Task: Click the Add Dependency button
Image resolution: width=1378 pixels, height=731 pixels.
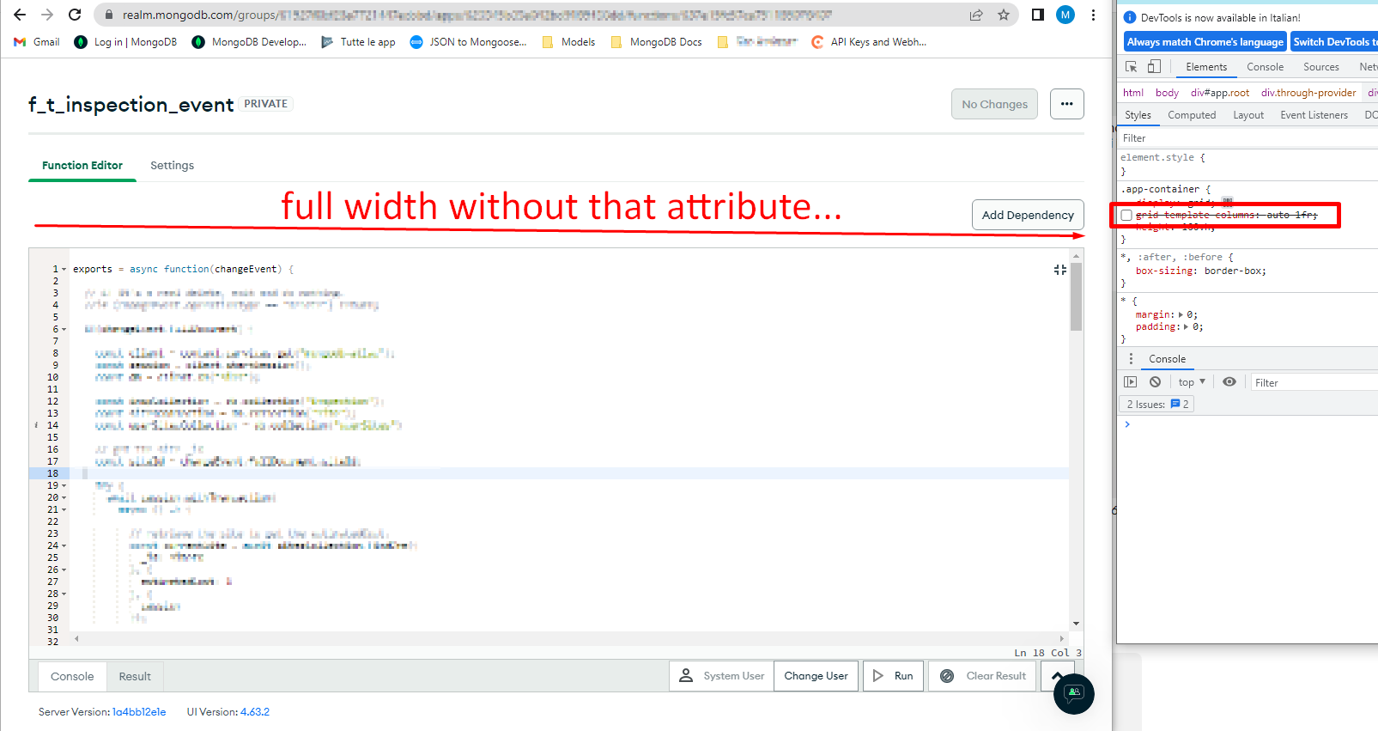Action: point(1027,215)
